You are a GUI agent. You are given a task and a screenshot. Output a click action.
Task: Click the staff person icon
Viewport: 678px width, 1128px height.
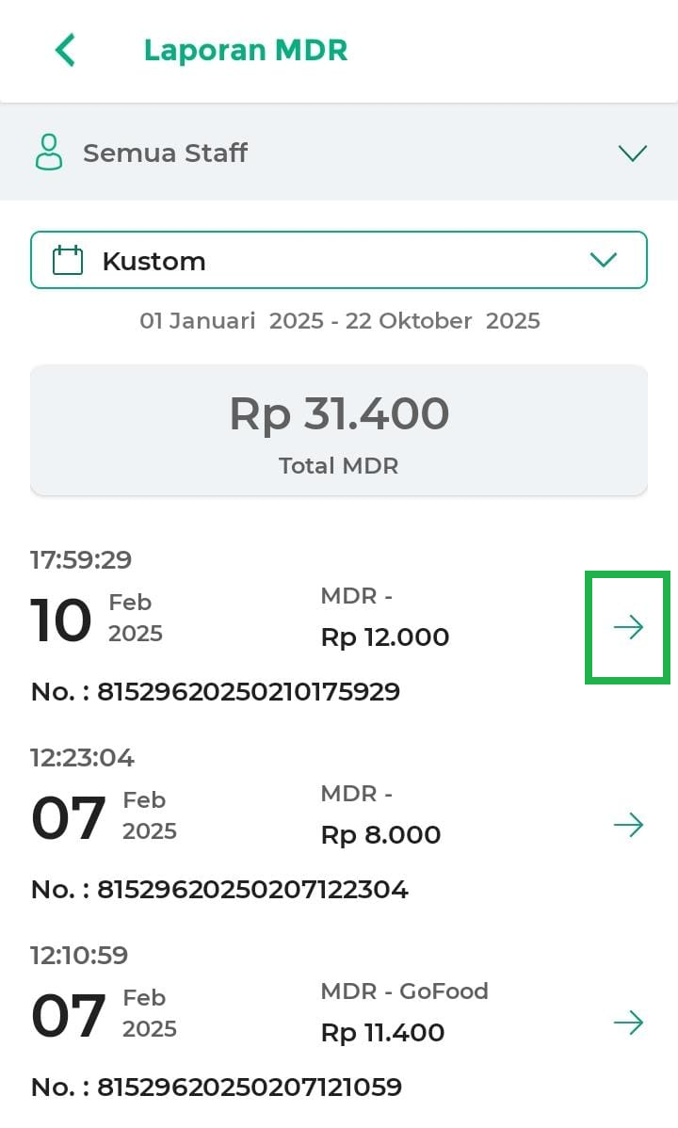48,152
